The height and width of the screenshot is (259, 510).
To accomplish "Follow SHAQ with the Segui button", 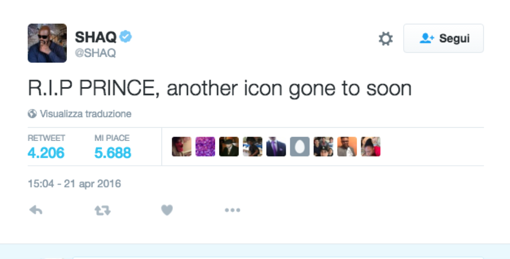I will 443,38.
